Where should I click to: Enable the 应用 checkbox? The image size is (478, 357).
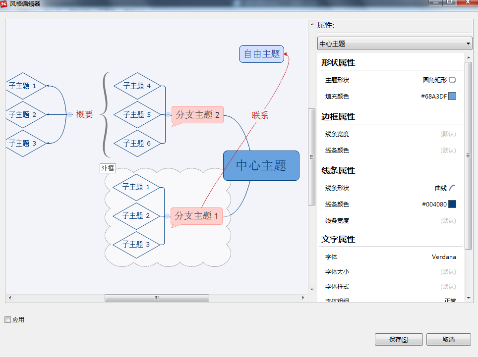(x=7, y=320)
